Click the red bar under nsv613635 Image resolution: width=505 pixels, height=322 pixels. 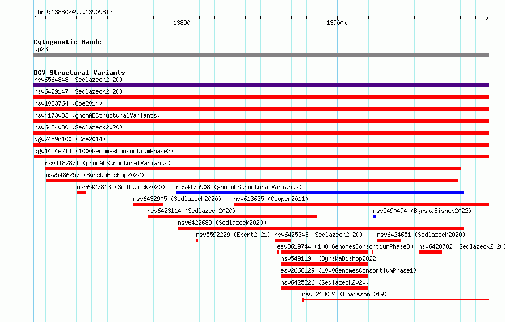[x=361, y=204]
